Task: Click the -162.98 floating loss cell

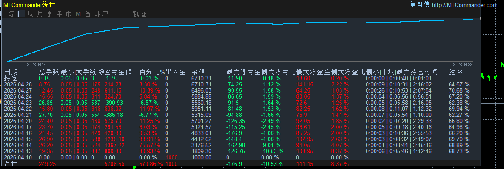Action: 235,145
